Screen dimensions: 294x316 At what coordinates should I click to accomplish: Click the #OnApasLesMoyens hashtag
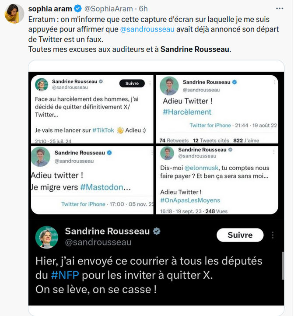tap(190, 200)
